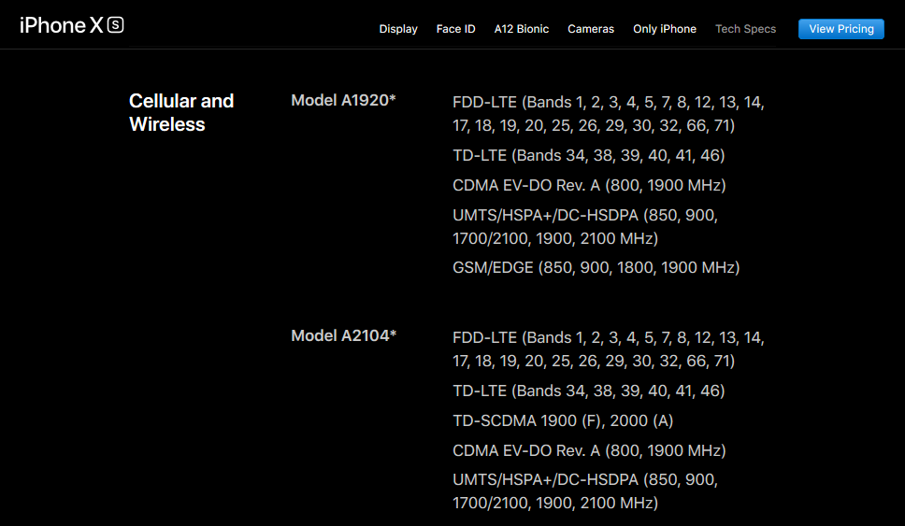Open the Only iPhone section

pyautogui.click(x=665, y=29)
